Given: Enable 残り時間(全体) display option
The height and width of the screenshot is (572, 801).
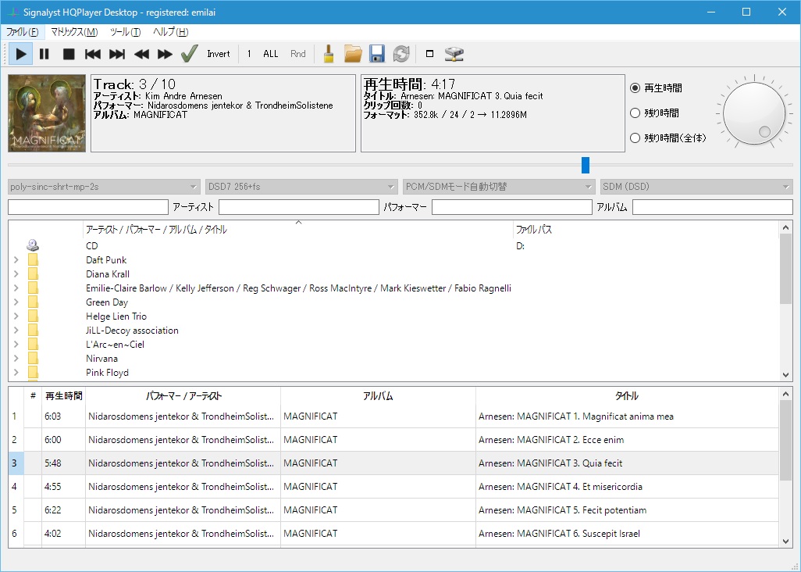Looking at the screenshot, I should [636, 137].
